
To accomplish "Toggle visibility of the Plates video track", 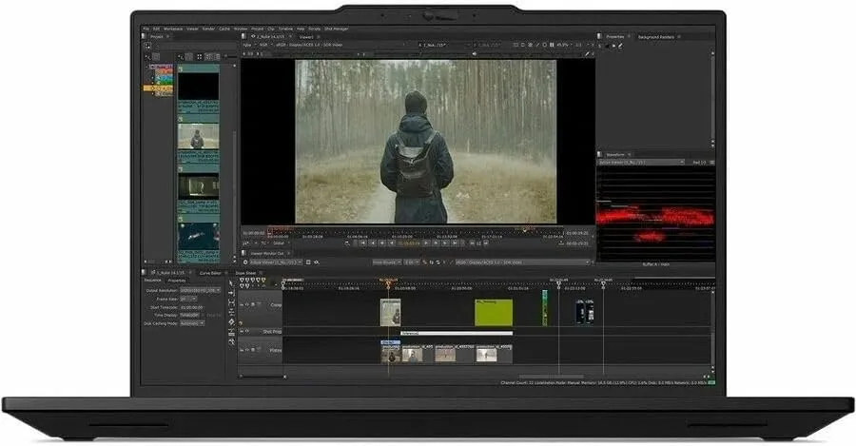I will coord(246,349).
